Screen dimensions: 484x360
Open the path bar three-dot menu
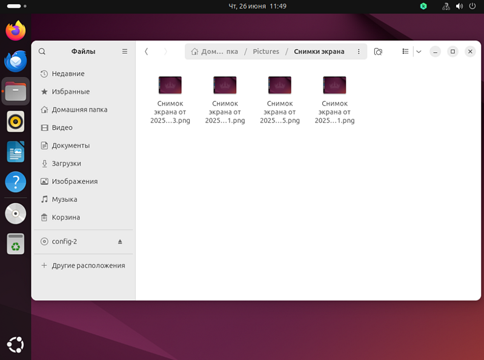tap(359, 52)
